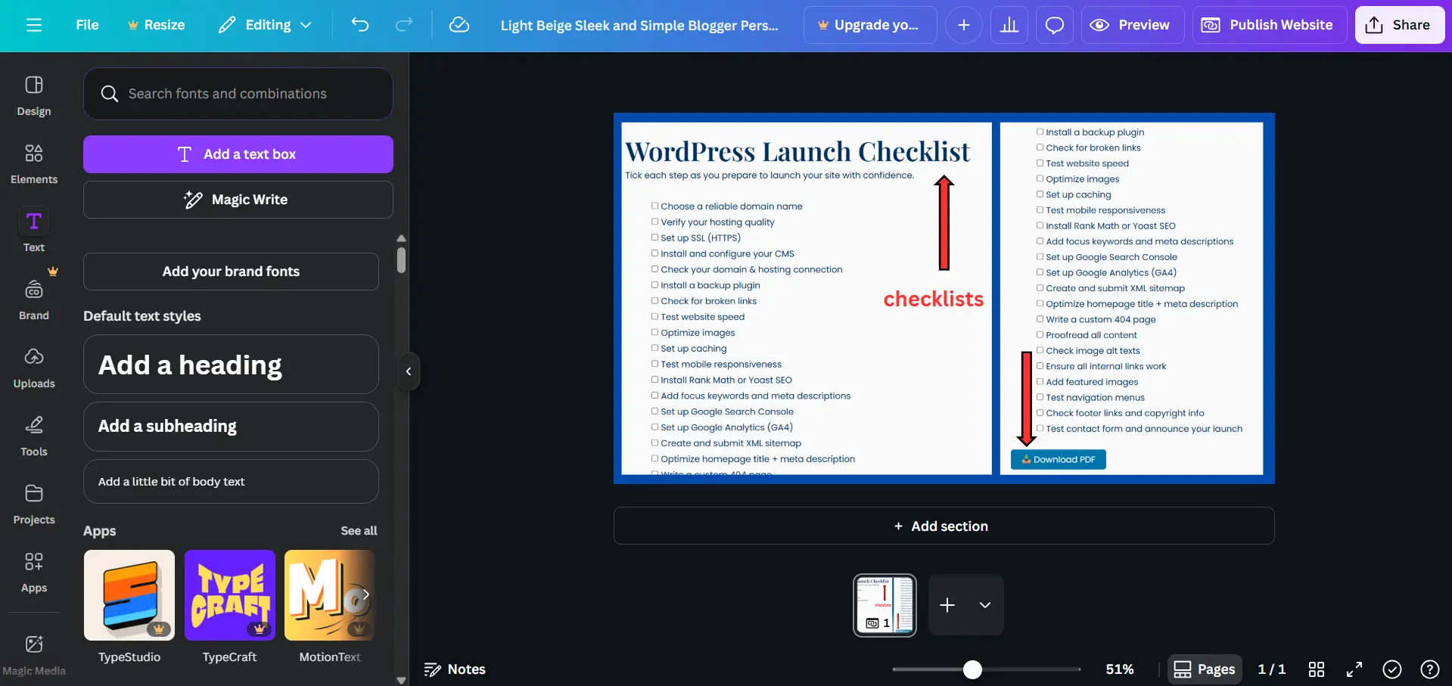Tick the Choose a reliable domain name checkbox

click(654, 206)
